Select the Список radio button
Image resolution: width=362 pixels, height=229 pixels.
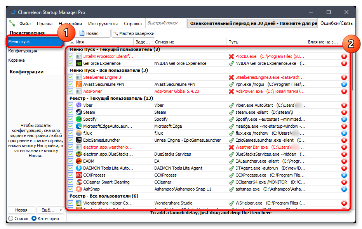tap(10, 219)
